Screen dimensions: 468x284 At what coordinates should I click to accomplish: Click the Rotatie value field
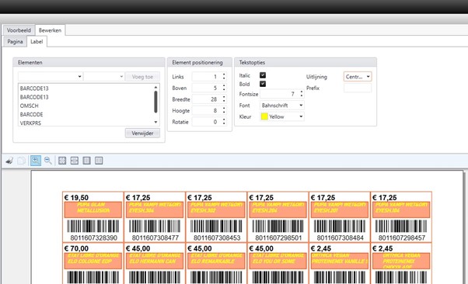(x=207, y=122)
